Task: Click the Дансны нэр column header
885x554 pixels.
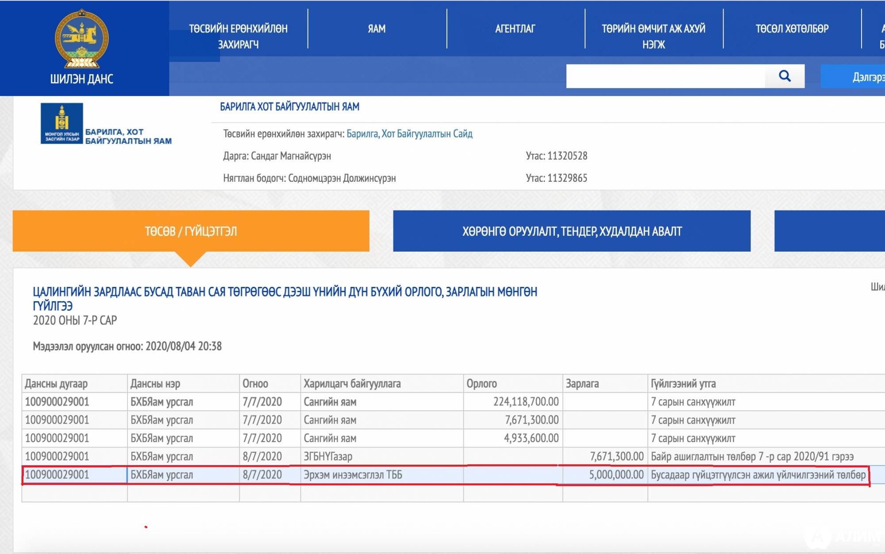Action: (183, 383)
